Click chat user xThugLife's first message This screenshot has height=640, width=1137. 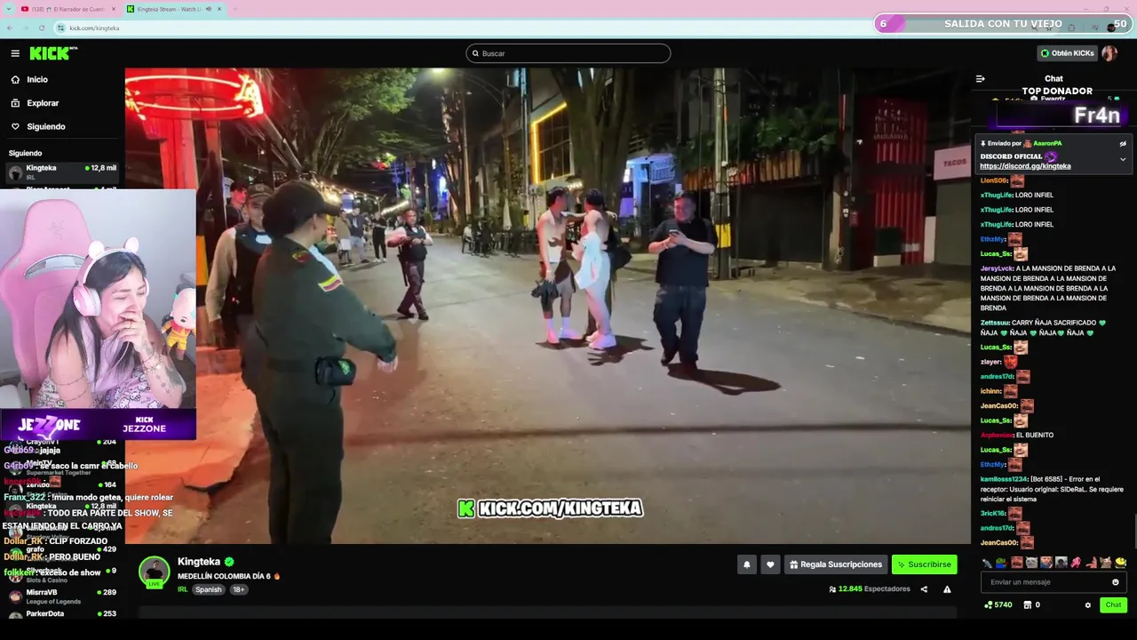pyautogui.click(x=1017, y=196)
